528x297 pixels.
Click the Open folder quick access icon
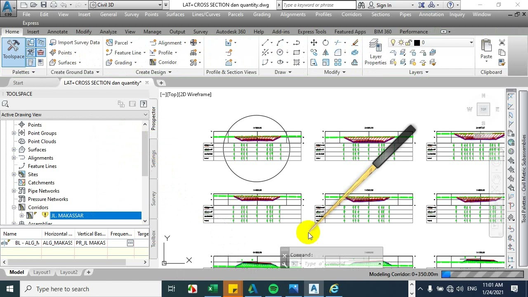(33, 5)
